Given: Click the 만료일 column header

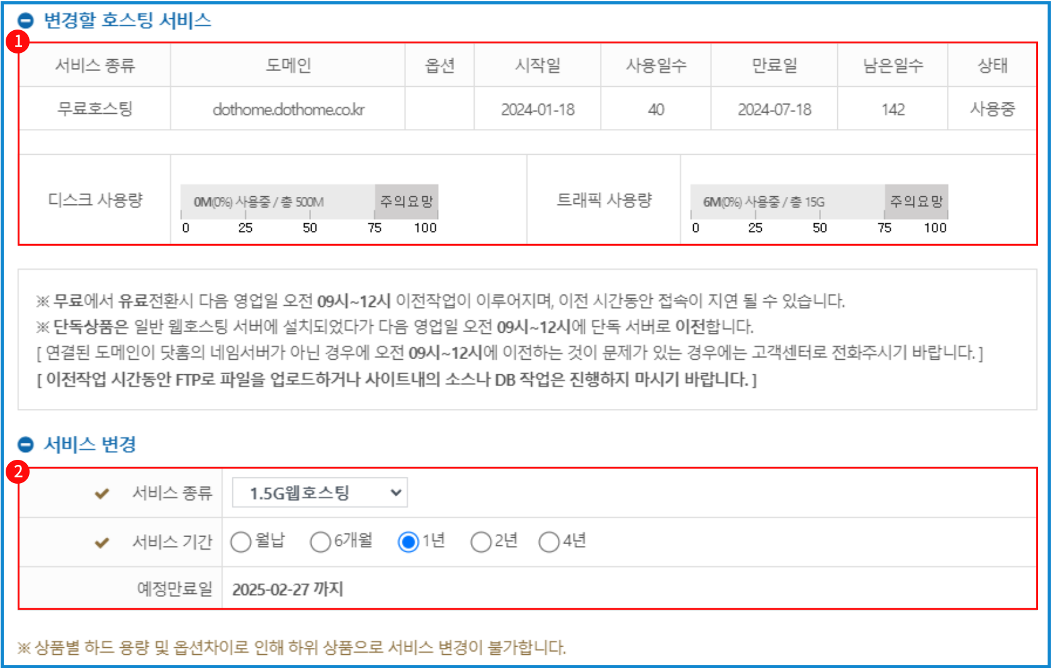Looking at the screenshot, I should pos(774,65).
